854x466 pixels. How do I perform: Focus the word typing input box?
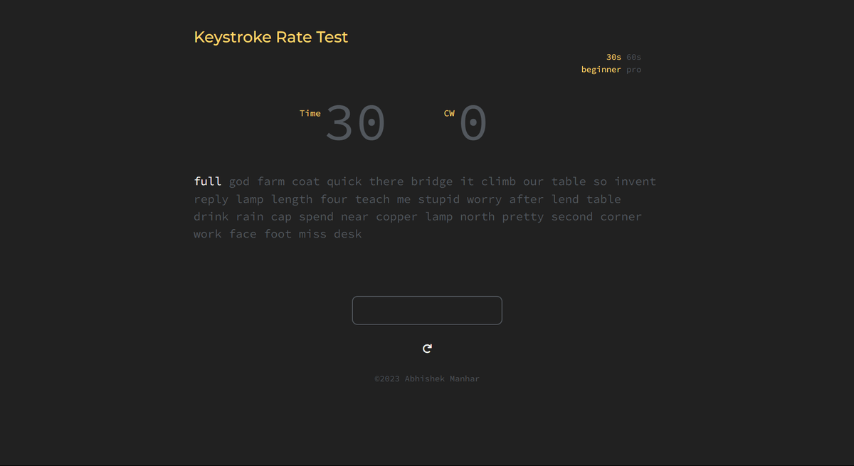click(427, 310)
